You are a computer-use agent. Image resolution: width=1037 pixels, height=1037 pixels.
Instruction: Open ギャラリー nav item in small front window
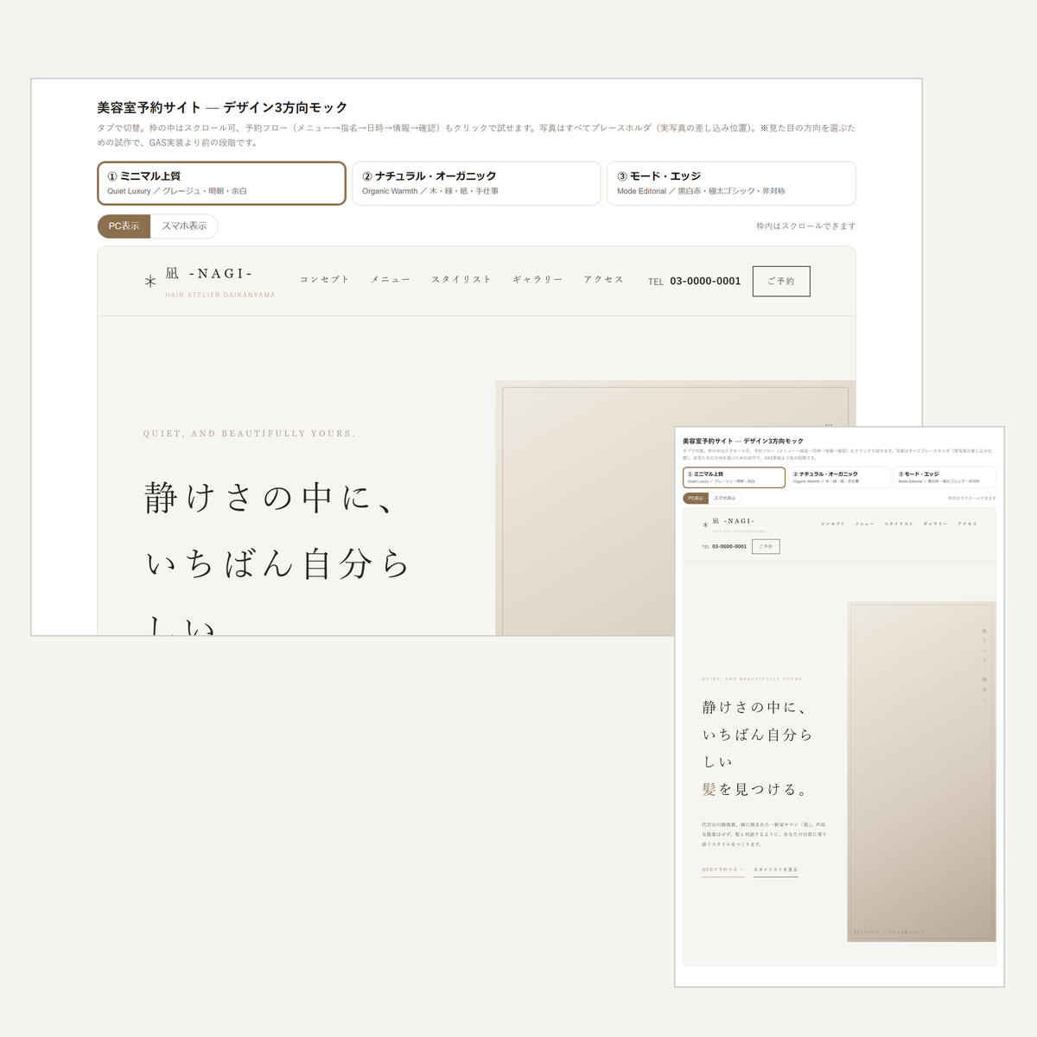(935, 524)
